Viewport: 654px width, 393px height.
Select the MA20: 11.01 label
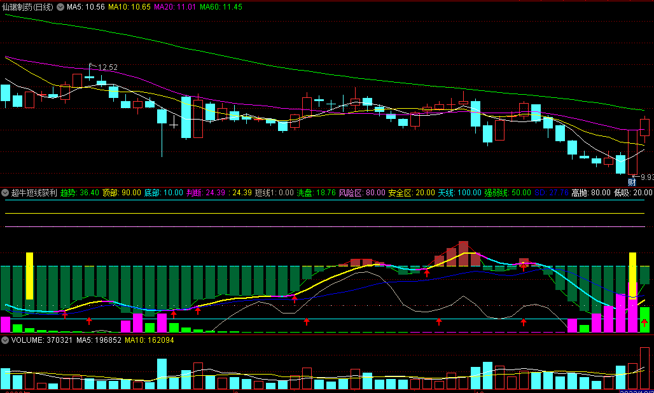[x=175, y=7]
